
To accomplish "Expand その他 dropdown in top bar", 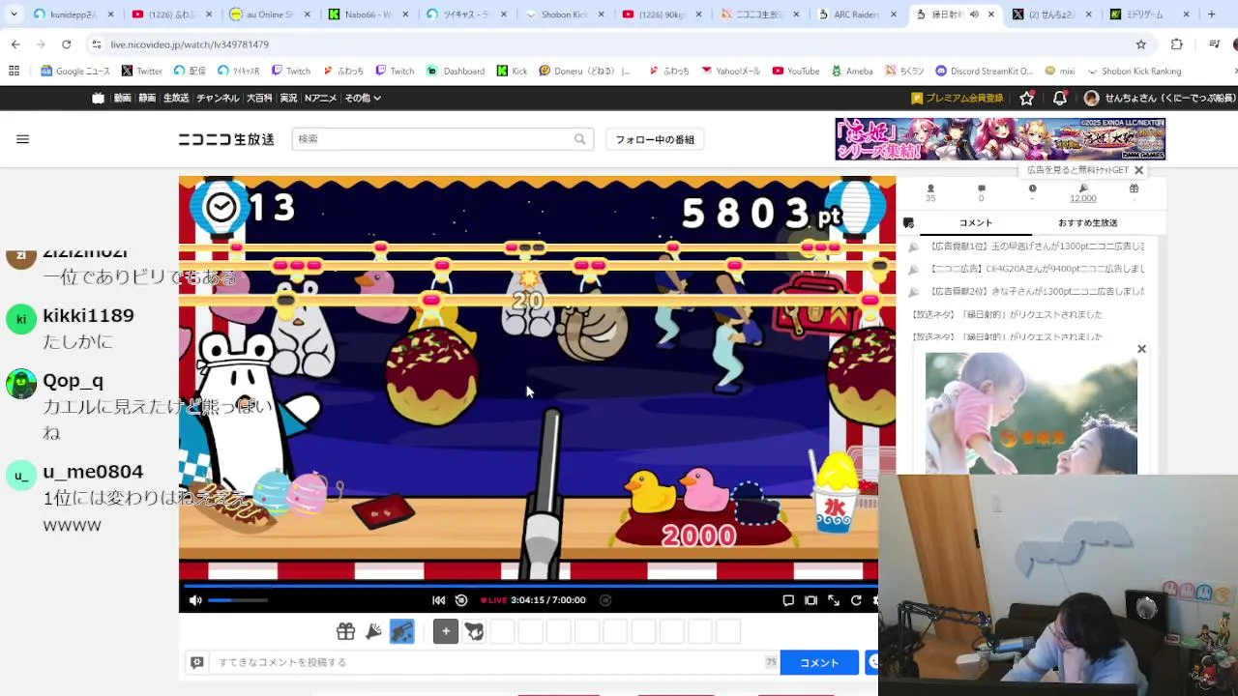I will pyautogui.click(x=363, y=99).
